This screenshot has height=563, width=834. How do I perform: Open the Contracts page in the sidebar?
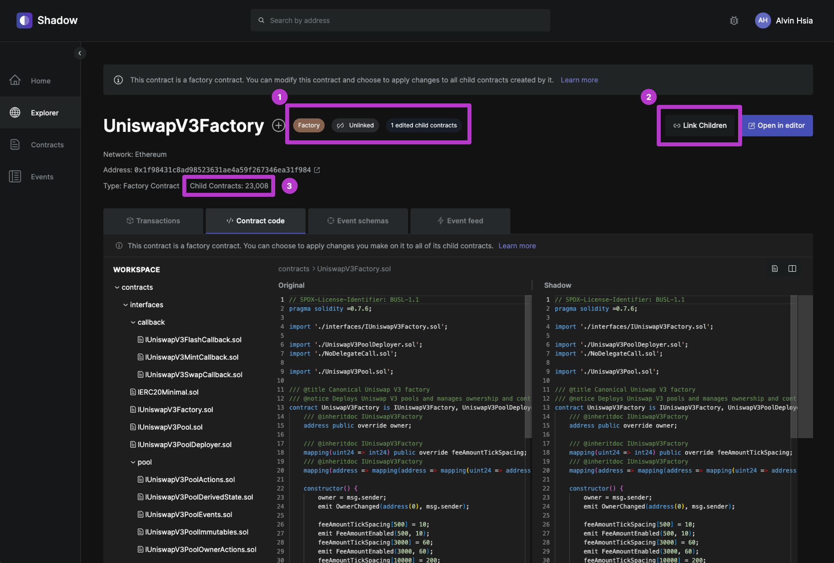[47, 145]
